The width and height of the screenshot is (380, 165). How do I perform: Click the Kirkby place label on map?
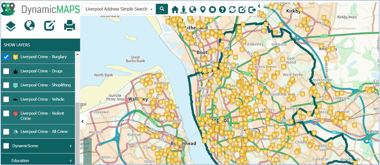[x=293, y=11]
